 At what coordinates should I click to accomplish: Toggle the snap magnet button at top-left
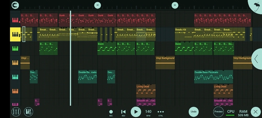pyautogui.click(x=15, y=5)
